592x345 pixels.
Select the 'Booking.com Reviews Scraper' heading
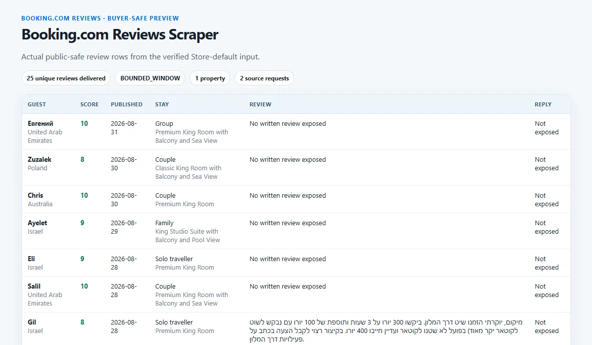point(120,34)
